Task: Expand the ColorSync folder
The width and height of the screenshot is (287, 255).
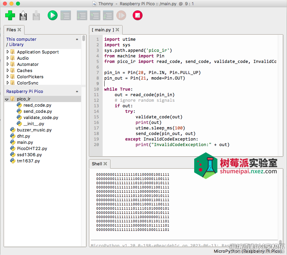Action: [x=8, y=83]
